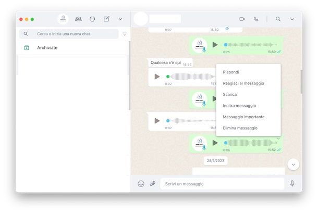The height and width of the screenshot is (213, 318).
Task: Click the search magnifier in the sidebar
Action: (x=26, y=34)
